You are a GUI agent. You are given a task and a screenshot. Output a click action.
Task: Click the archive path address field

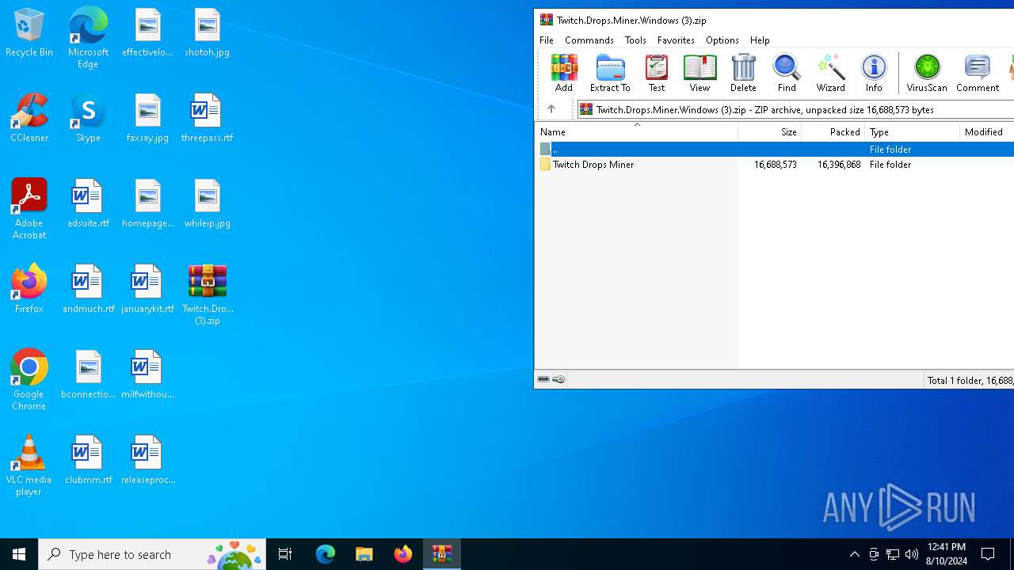pyautogui.click(x=795, y=110)
